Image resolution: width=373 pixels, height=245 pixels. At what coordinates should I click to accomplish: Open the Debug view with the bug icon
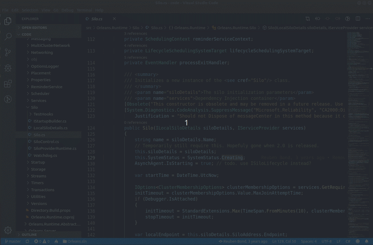tap(8, 68)
